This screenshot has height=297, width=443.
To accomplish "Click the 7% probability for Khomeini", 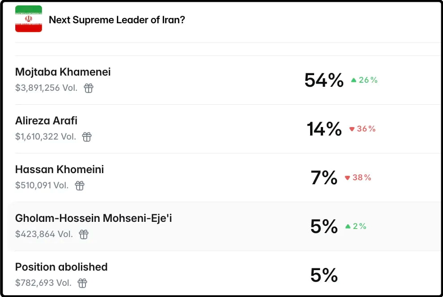I will point(324,178).
